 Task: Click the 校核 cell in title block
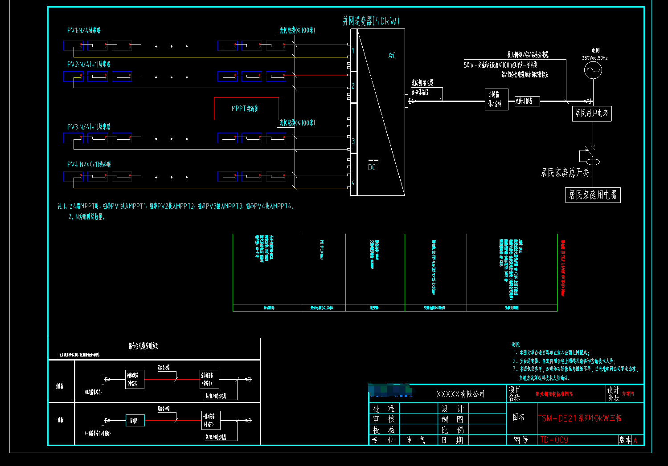(384, 430)
